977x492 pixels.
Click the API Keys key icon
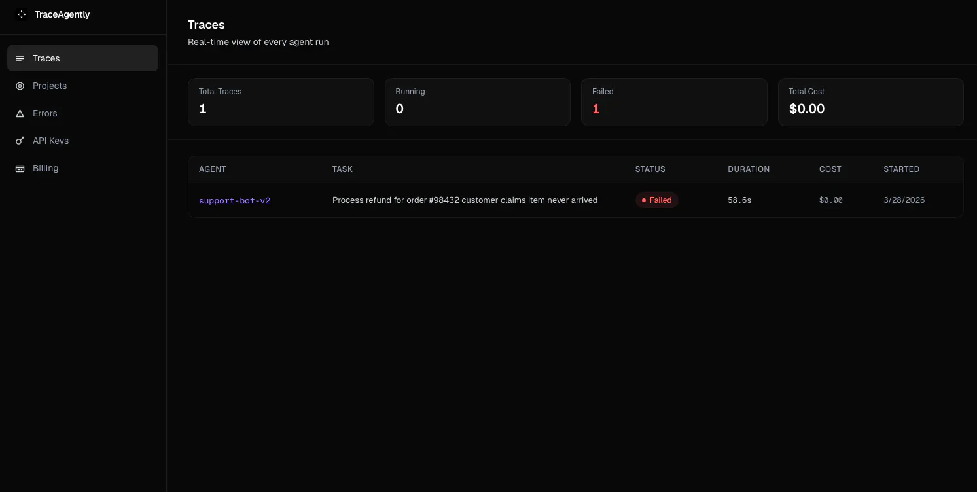point(20,141)
